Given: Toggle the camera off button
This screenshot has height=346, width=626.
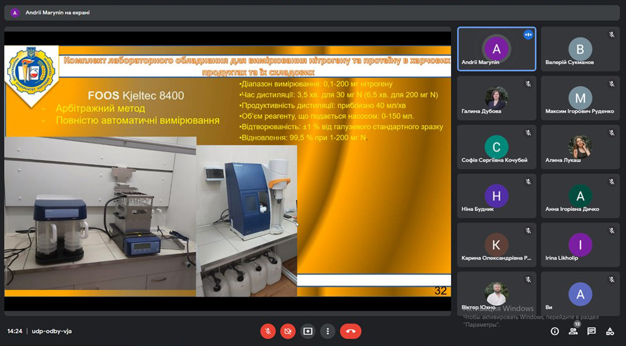Looking at the screenshot, I should tap(288, 332).
